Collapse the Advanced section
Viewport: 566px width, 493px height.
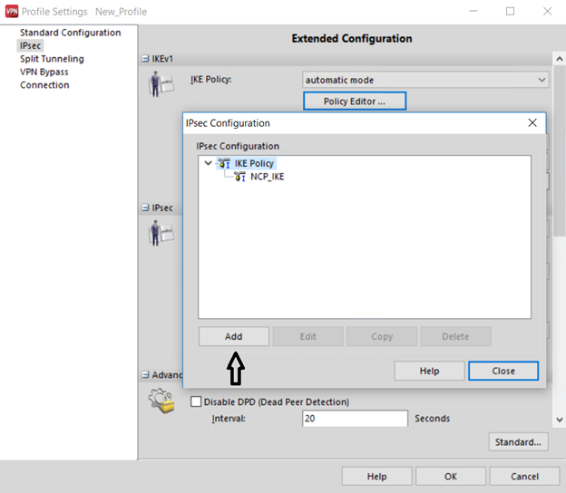(145, 374)
